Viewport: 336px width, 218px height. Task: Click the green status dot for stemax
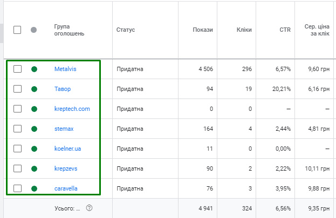point(35,129)
